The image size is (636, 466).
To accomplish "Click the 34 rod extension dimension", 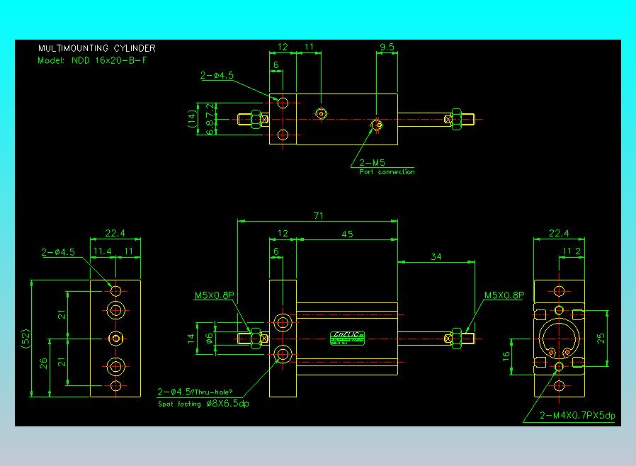I will pos(436,257).
